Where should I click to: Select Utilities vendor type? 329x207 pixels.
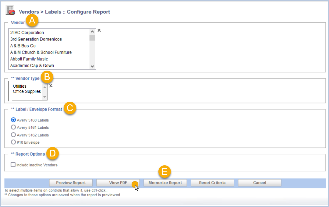pos(20,86)
